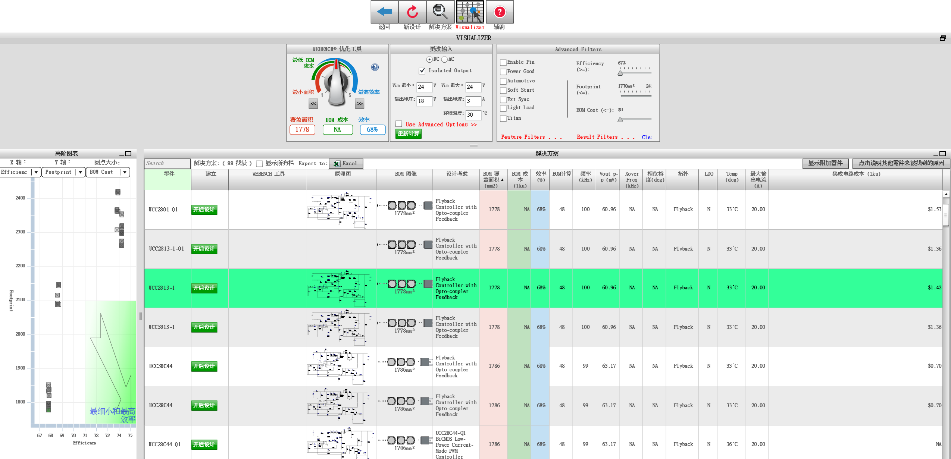Click the Visualizer toolbar icon
The width and height of the screenshot is (951, 459).
coord(470,12)
